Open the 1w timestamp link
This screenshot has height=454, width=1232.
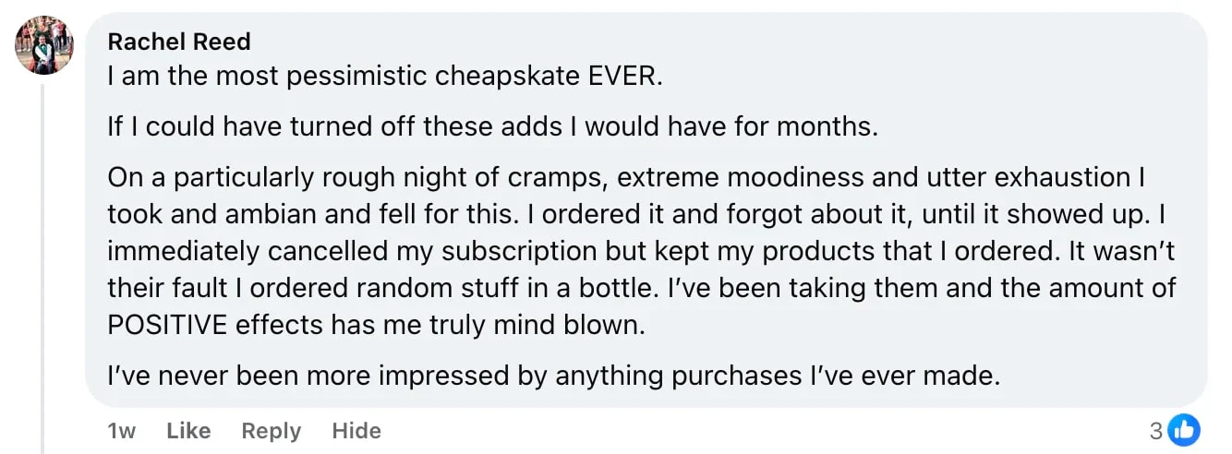(122, 431)
